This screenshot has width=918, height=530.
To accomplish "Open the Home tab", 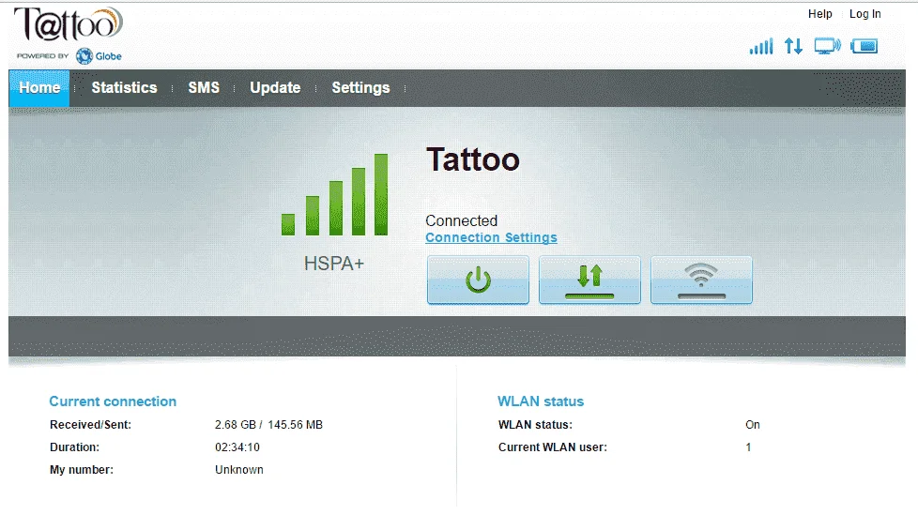I will pyautogui.click(x=39, y=88).
